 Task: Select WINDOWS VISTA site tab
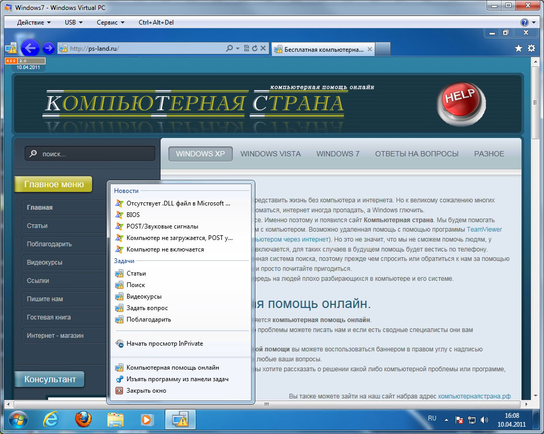(x=270, y=154)
